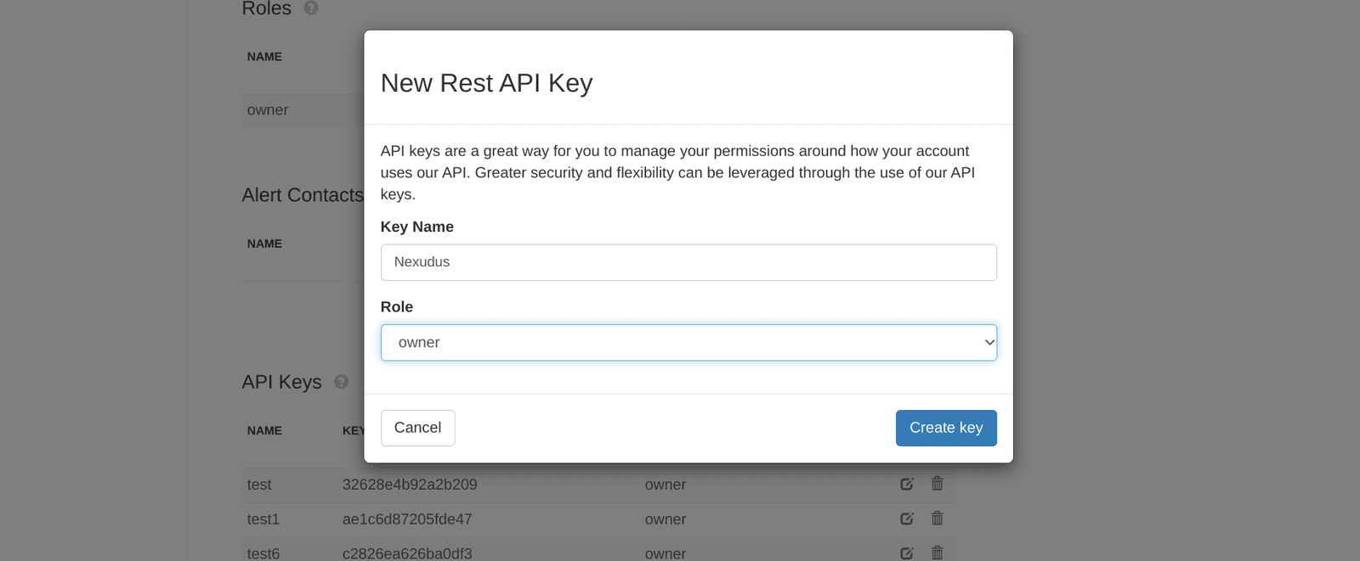1360x561 pixels.
Task: Click the trash icon for test1 key
Action: tap(937, 518)
